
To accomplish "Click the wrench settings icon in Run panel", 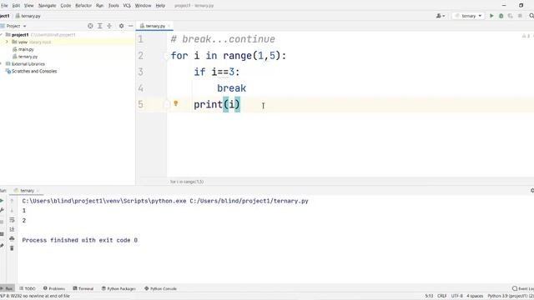I will click(x=2, y=210).
